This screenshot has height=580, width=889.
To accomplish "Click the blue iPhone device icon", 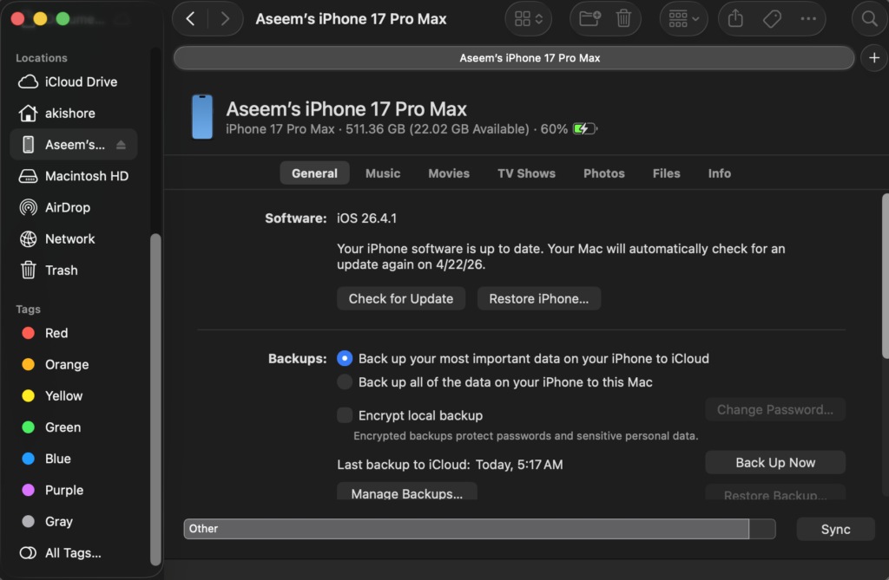I will point(202,117).
